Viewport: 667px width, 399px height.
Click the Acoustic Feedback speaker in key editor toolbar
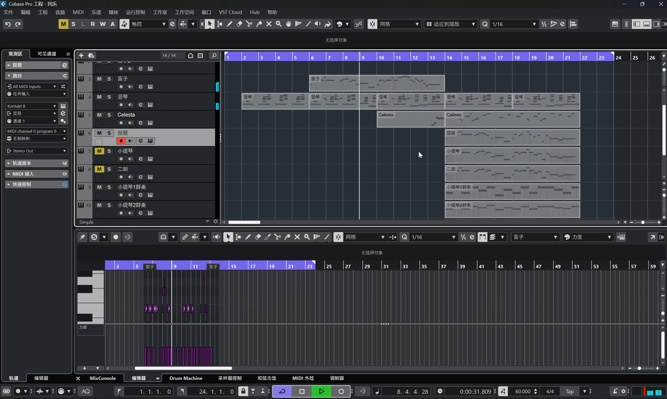(216, 237)
